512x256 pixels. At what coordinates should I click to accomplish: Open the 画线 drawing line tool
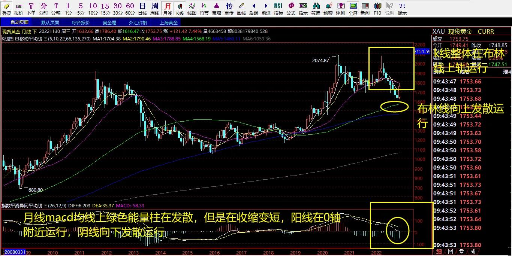[x=241, y=7]
